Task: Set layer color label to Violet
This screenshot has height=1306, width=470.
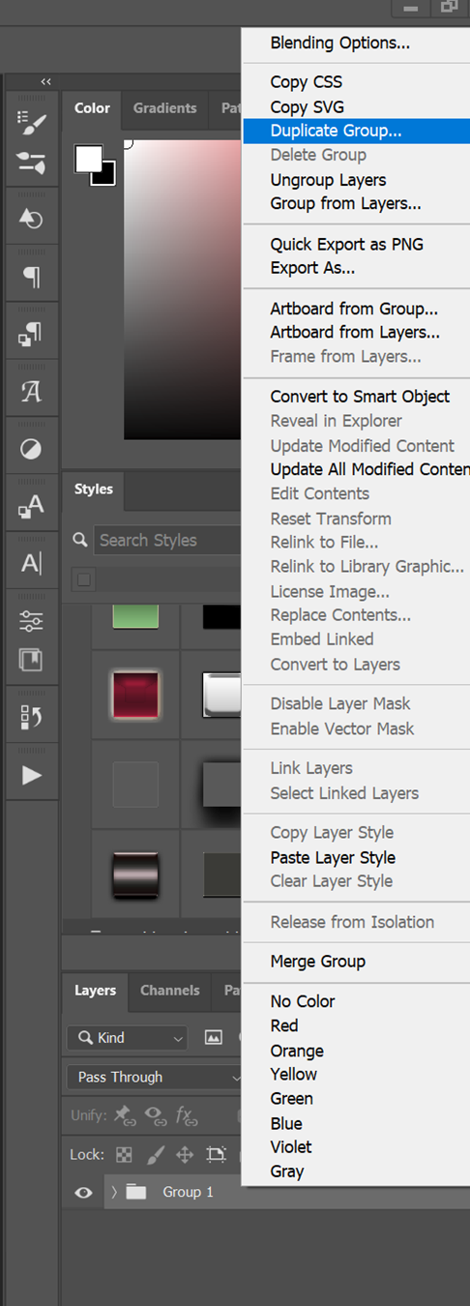Action: pyautogui.click(x=291, y=1146)
